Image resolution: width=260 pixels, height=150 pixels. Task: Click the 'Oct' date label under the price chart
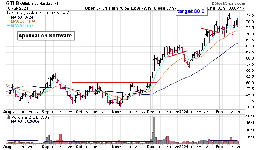coord(79,112)
